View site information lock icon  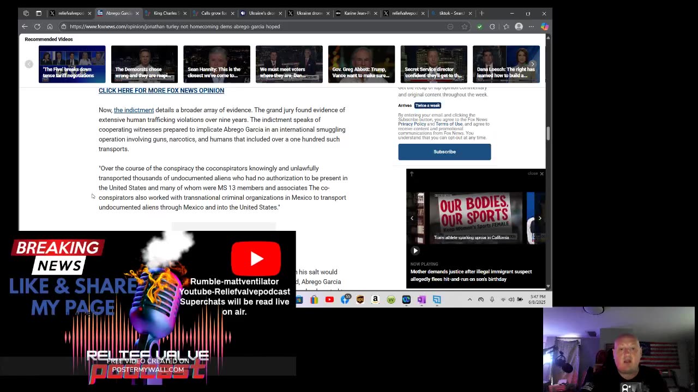(64, 26)
